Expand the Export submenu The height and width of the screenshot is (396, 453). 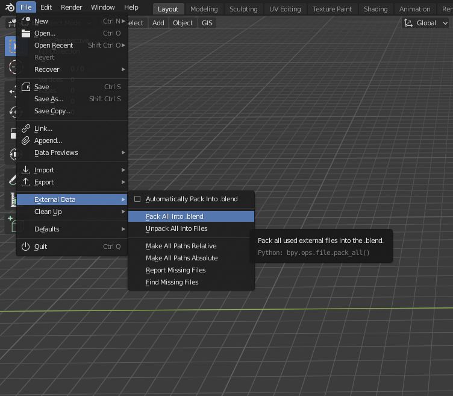tap(72, 182)
